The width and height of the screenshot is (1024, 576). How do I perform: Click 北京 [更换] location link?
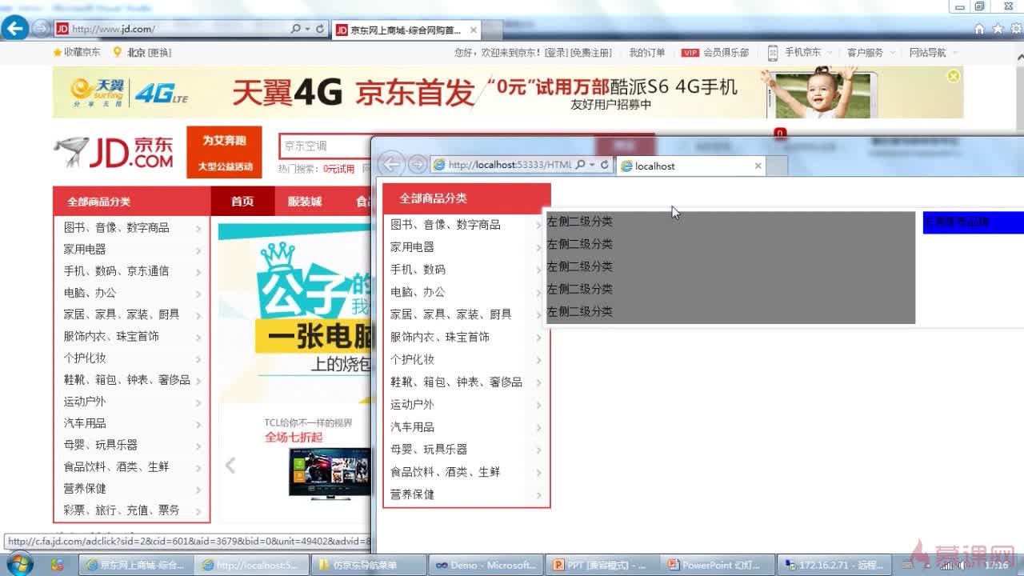coord(142,53)
